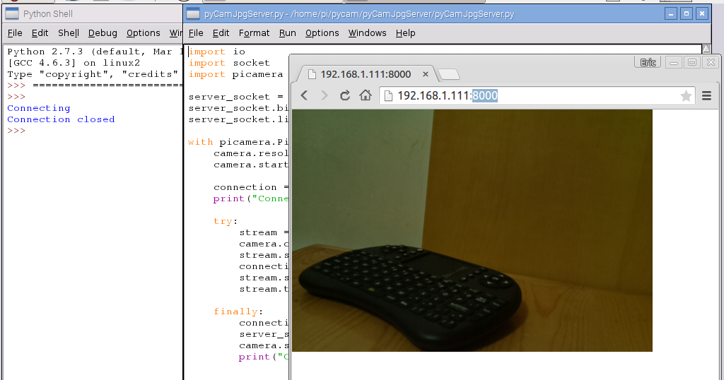Go back in the Chrome browser
Screen dimensions: 724x380
304,95
